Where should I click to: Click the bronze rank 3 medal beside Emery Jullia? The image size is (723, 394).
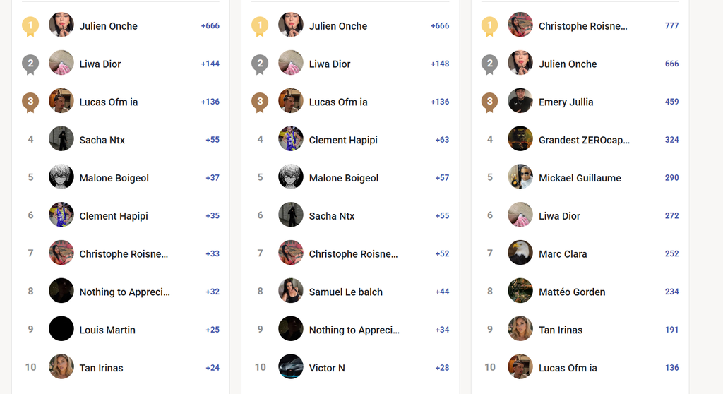point(490,102)
